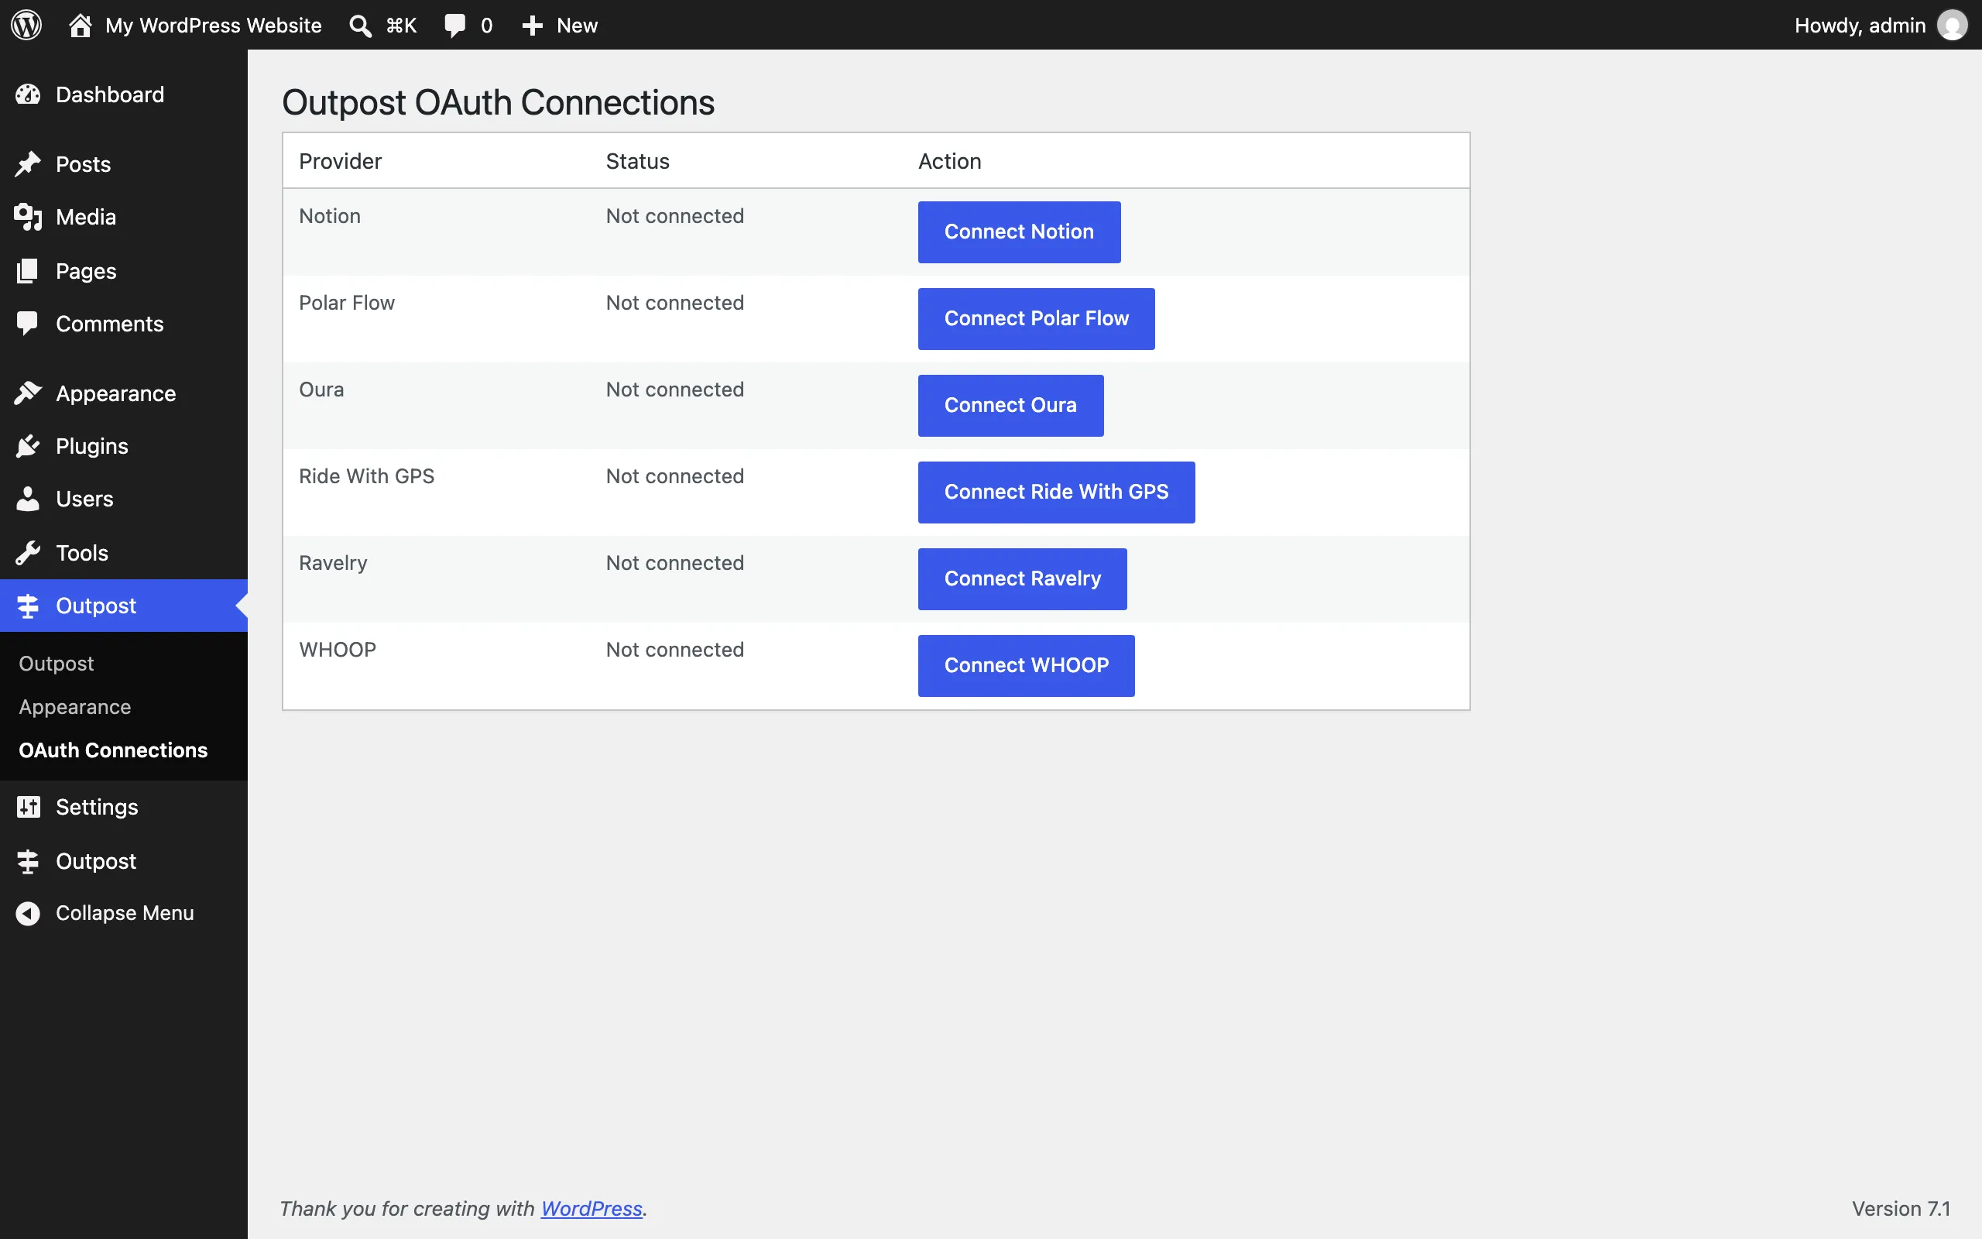Click the comments bubble icon in admin bar

454,26
